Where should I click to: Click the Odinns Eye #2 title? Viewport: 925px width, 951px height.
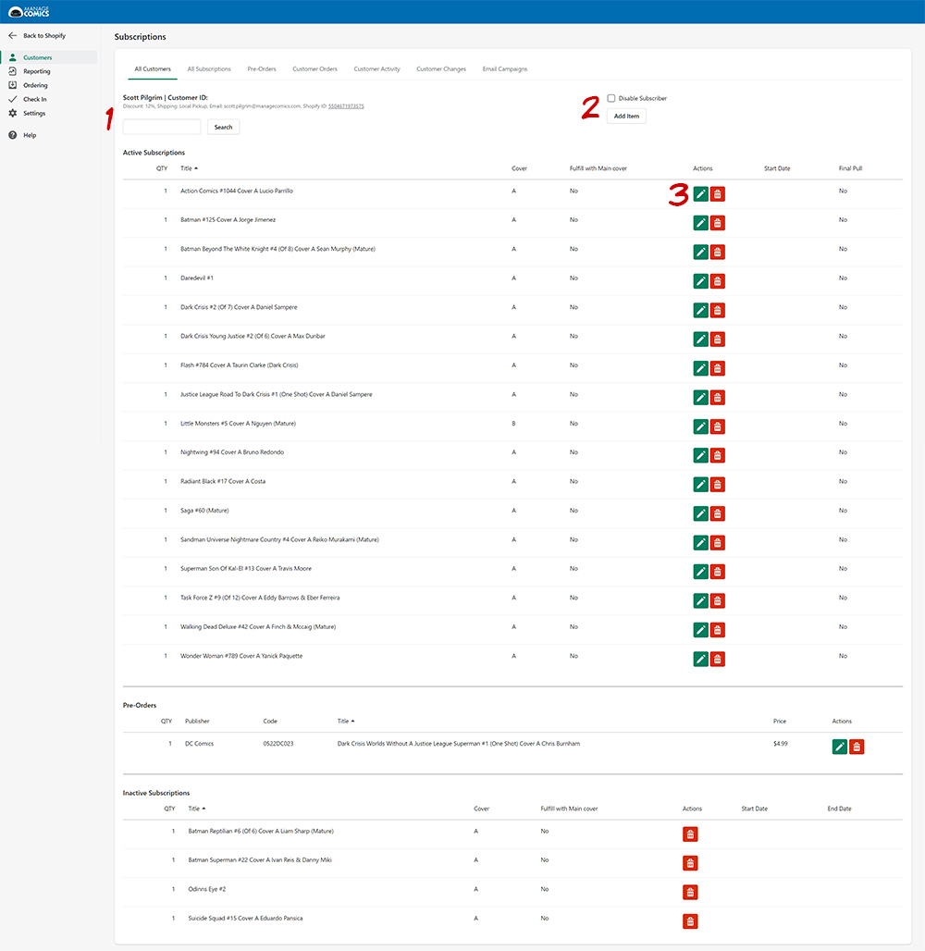pos(207,889)
